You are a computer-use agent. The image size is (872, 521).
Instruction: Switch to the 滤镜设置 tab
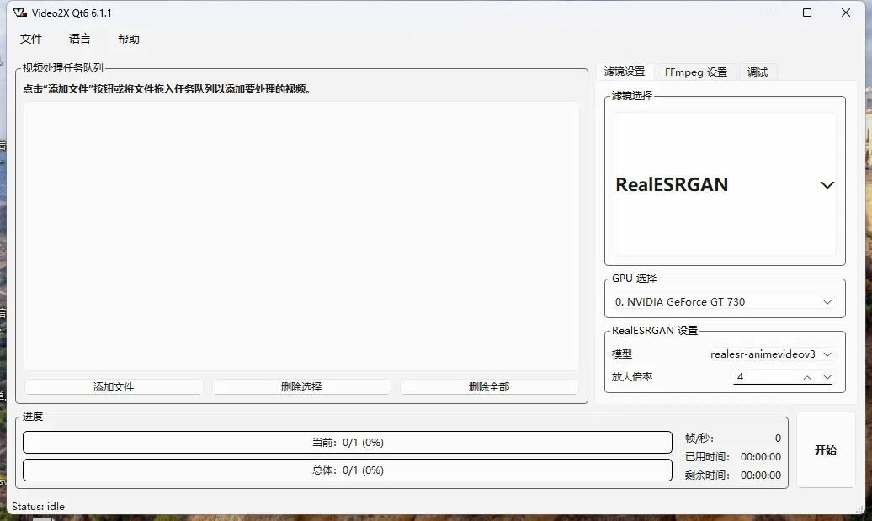tap(625, 72)
